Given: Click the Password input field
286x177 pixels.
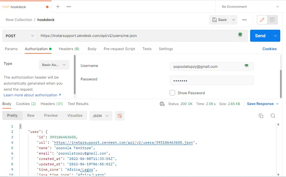Looking at the screenshot, I should point(212,81).
